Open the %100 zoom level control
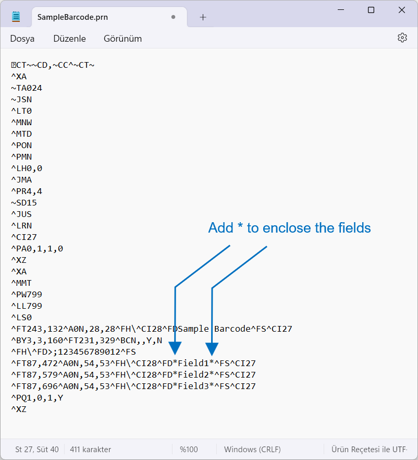This screenshot has height=460, width=418. [x=189, y=449]
